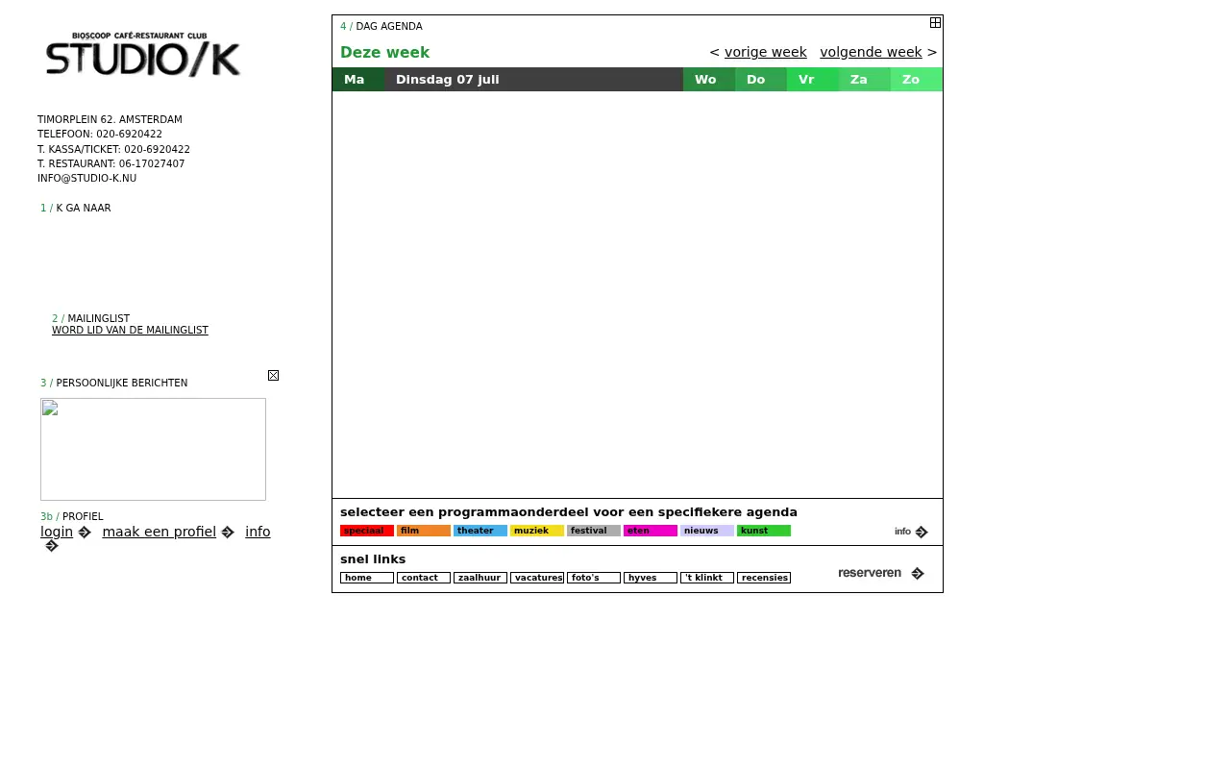Image resolution: width=1230 pixels, height=769 pixels.
Task: Expand the dag agenda grid icon
Action: 935,22
